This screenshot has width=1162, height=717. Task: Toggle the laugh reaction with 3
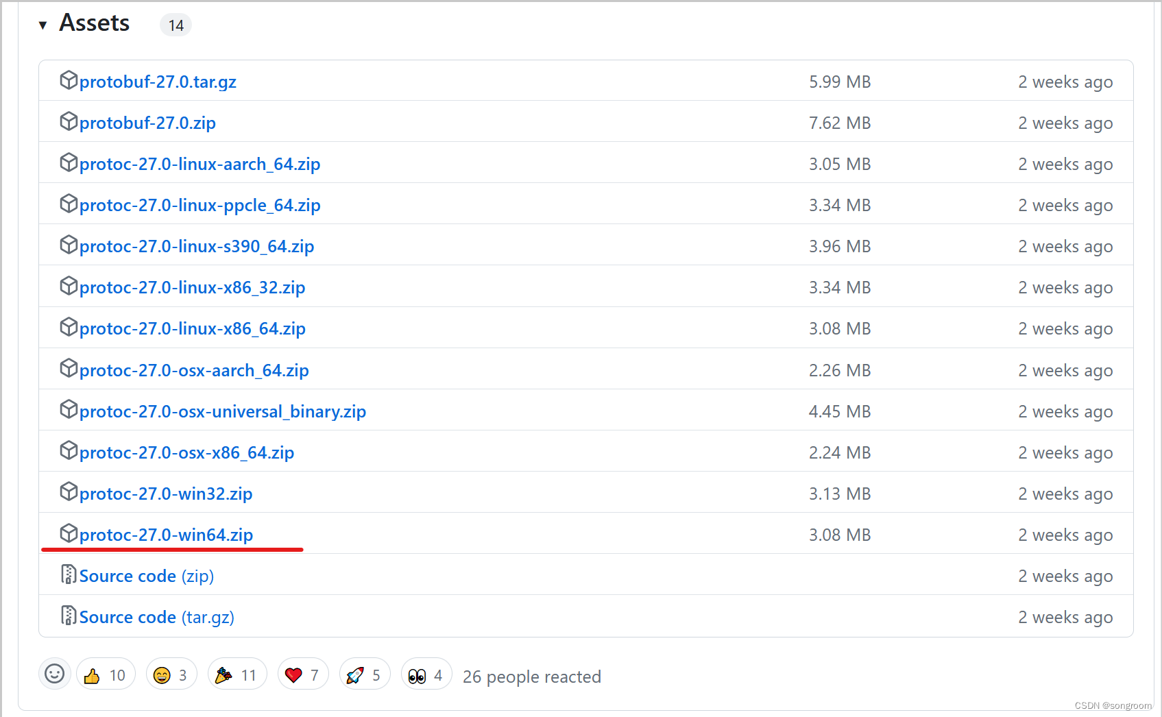point(171,675)
